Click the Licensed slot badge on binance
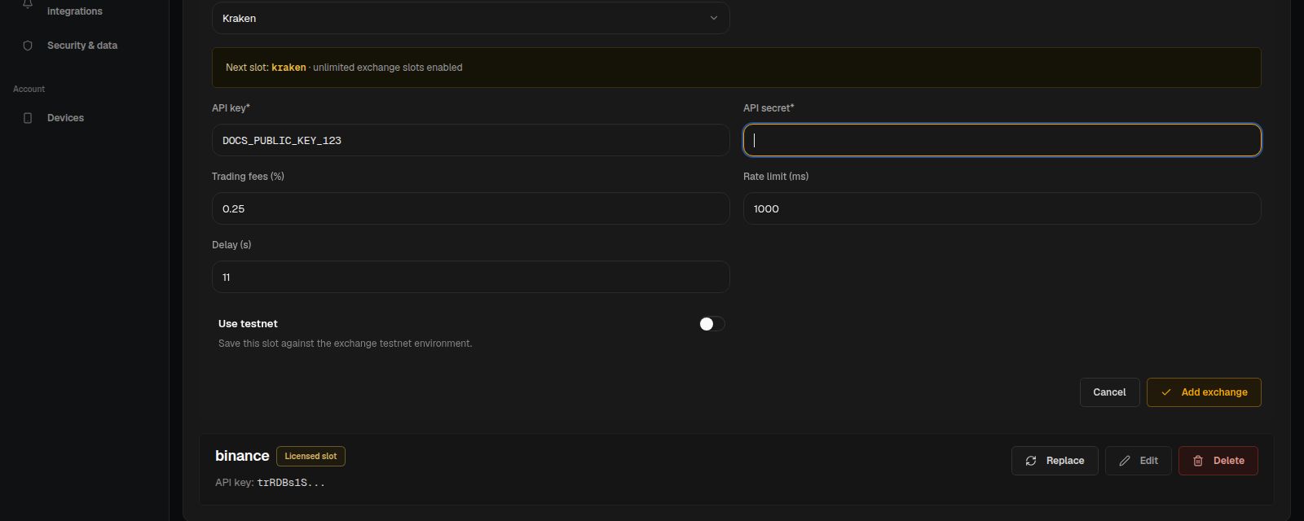Screen dimensions: 1304x521 311,457
